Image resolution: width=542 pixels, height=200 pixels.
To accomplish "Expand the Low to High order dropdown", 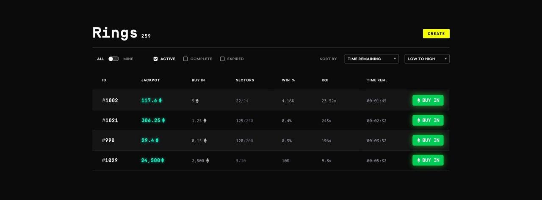I will click(x=427, y=59).
